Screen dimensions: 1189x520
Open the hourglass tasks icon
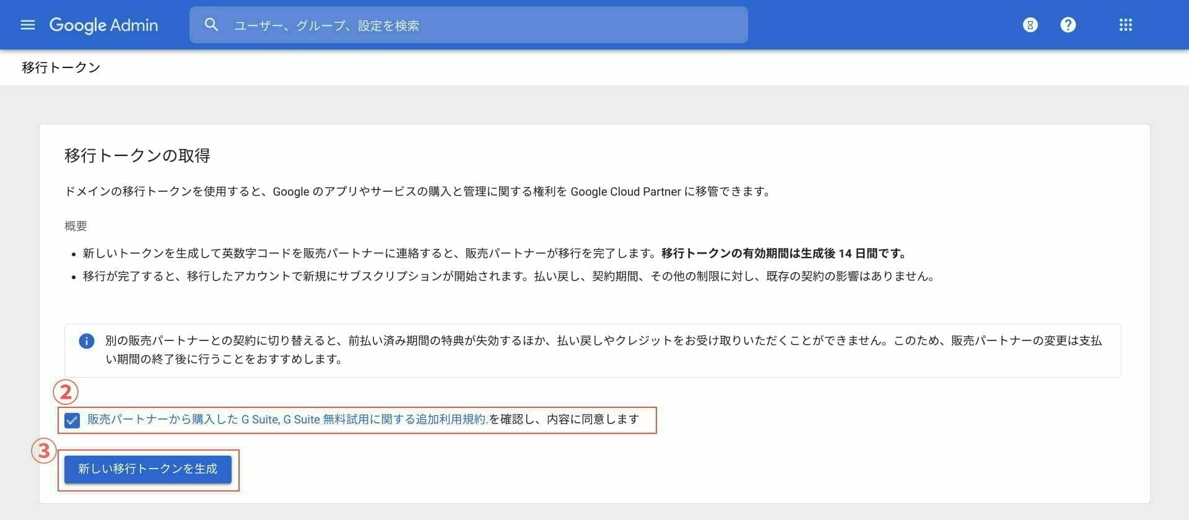[x=1030, y=25]
